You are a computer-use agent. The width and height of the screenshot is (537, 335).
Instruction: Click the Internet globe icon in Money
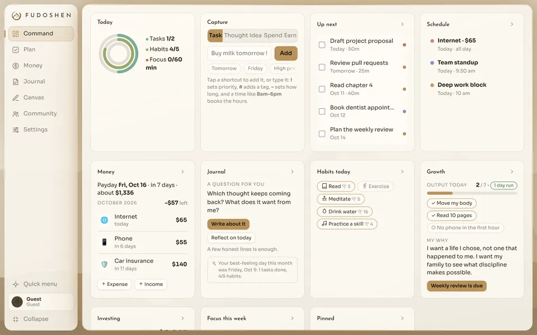point(105,220)
